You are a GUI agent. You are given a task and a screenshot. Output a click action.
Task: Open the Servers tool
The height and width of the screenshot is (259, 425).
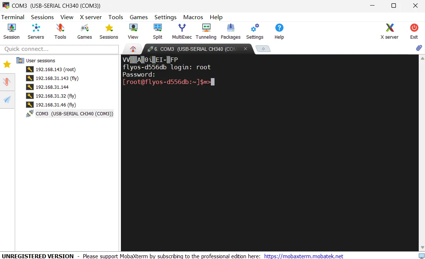36,31
